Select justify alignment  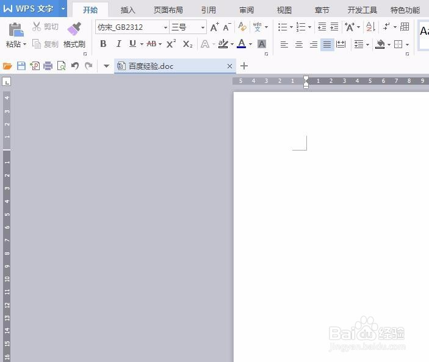327,44
